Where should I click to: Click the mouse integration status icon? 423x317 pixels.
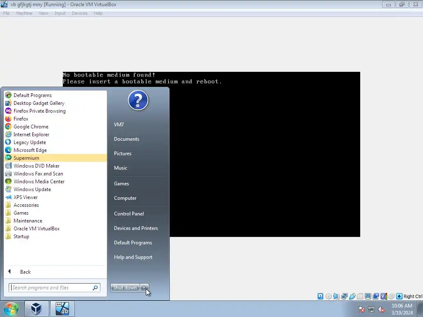tap(392, 296)
